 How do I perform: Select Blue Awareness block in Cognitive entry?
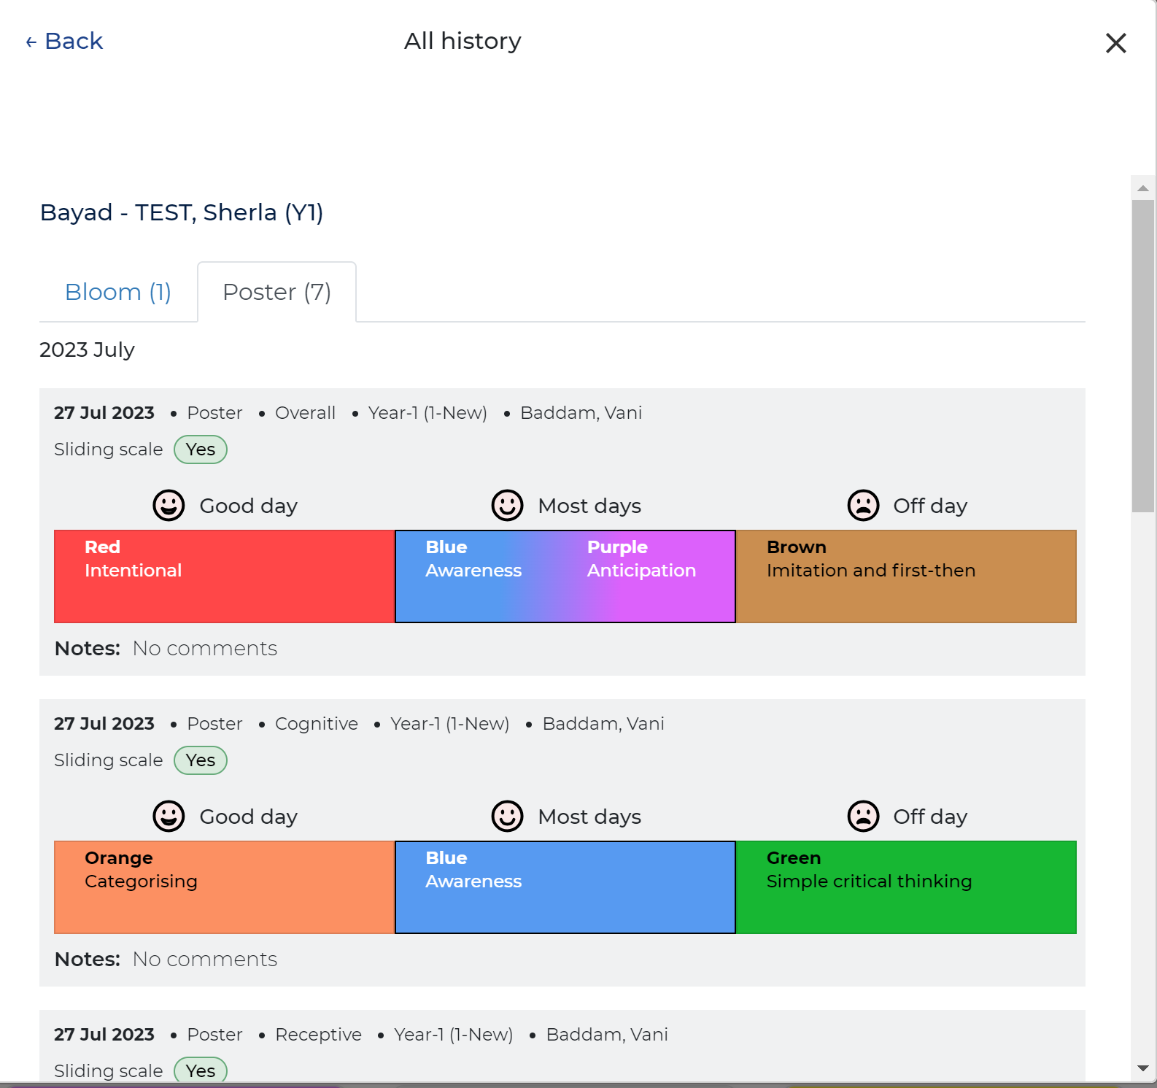pos(565,887)
